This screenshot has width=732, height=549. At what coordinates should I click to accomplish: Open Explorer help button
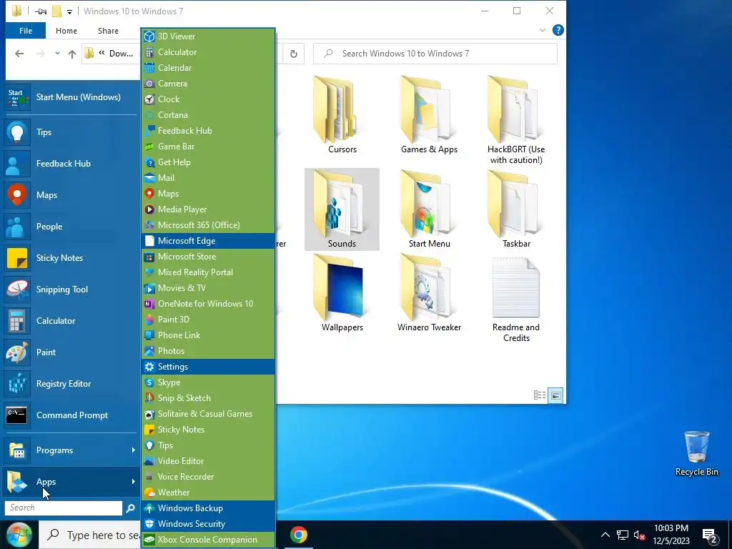coord(558,30)
